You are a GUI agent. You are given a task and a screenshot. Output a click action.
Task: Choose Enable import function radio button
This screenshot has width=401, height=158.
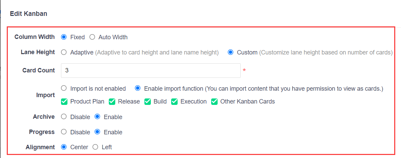tap(138, 88)
